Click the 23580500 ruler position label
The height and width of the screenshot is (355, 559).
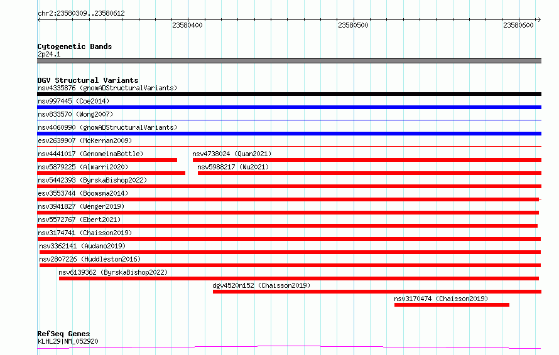[x=353, y=25]
